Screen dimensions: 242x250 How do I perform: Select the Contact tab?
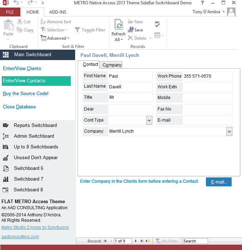(x=89, y=64)
